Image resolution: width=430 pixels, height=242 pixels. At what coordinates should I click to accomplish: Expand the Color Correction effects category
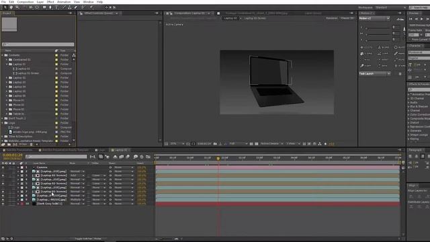408,114
